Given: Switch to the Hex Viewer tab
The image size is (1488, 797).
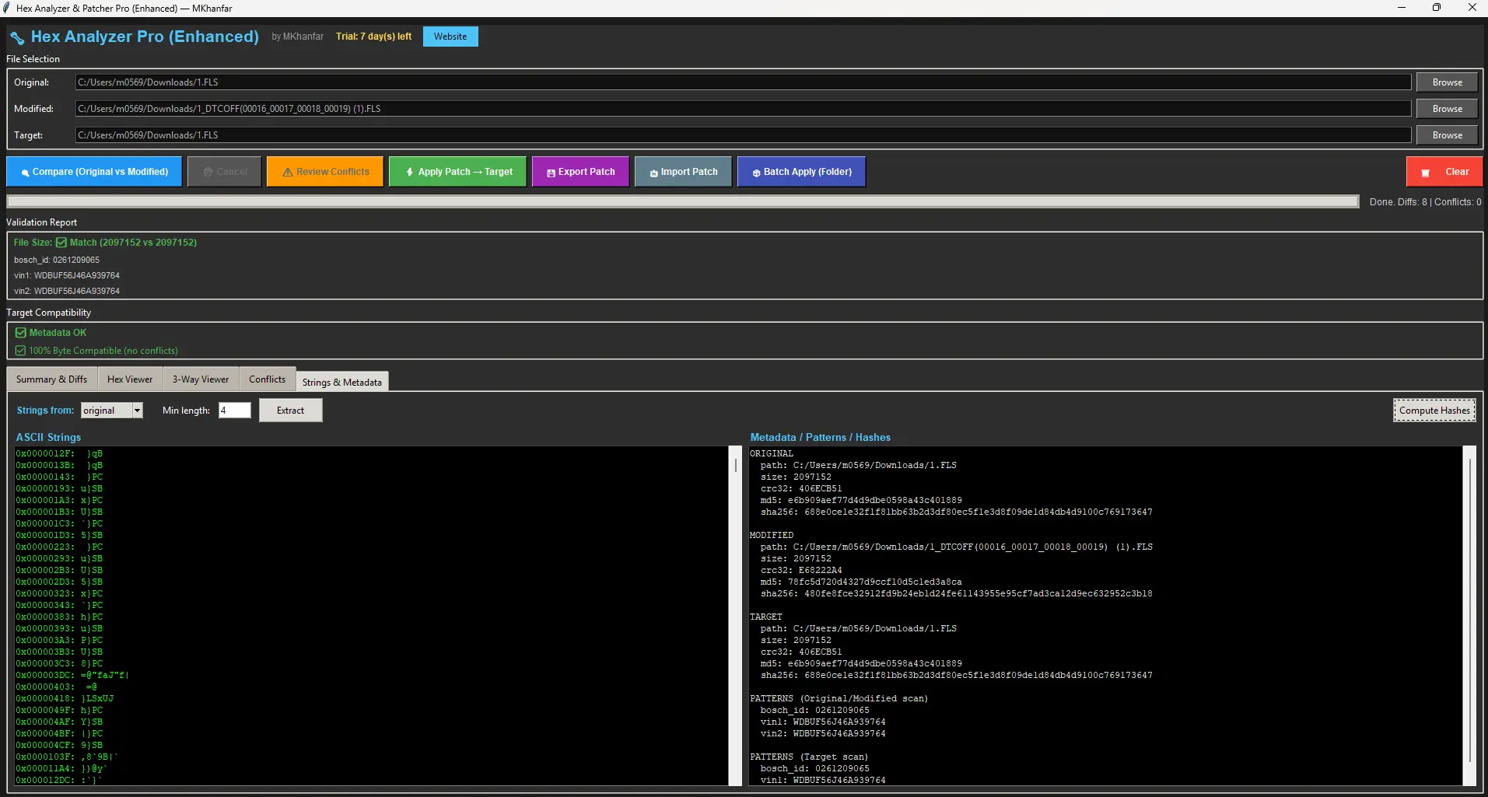Looking at the screenshot, I should pos(129,379).
